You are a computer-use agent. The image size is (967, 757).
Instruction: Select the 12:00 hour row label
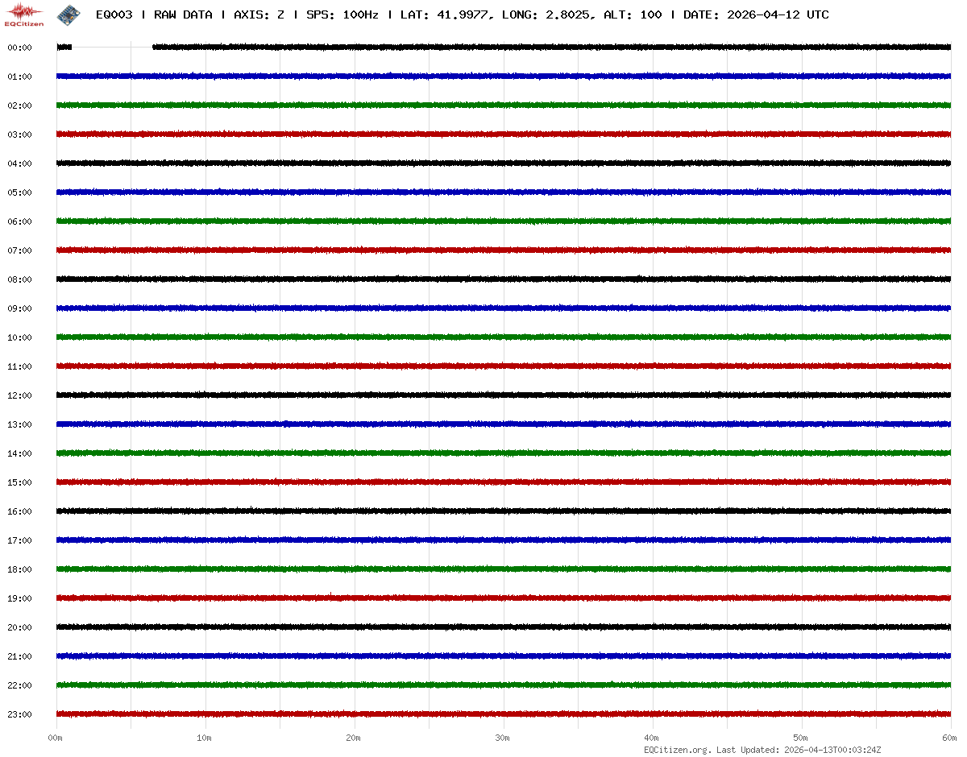coord(19,395)
